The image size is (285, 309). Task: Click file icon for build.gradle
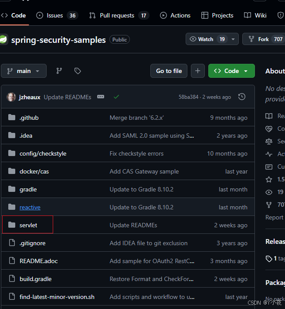pyautogui.click(x=12, y=279)
